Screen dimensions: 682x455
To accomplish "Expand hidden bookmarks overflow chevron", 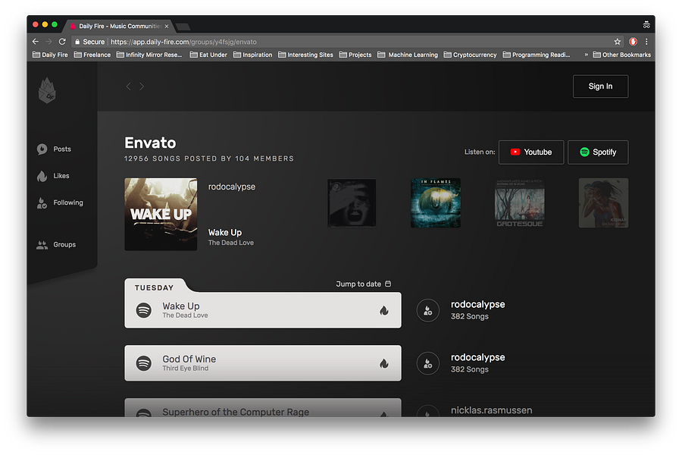I will (x=586, y=55).
